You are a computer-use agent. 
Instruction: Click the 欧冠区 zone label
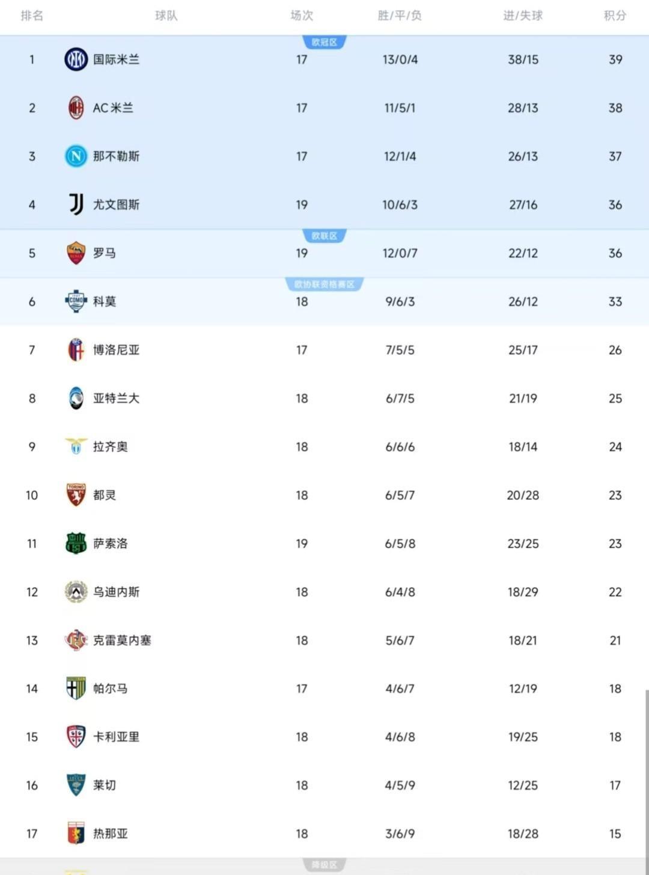click(324, 43)
